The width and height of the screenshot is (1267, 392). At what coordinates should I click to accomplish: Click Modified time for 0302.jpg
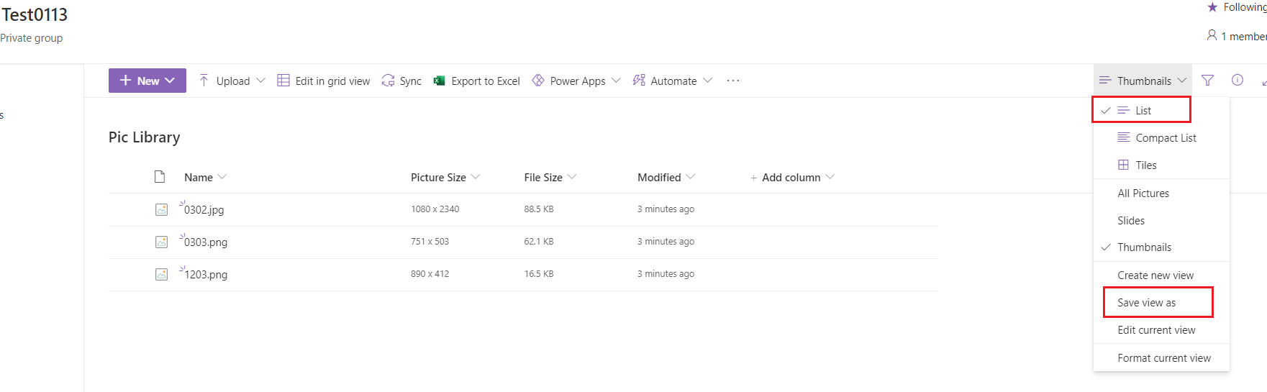[x=666, y=209]
